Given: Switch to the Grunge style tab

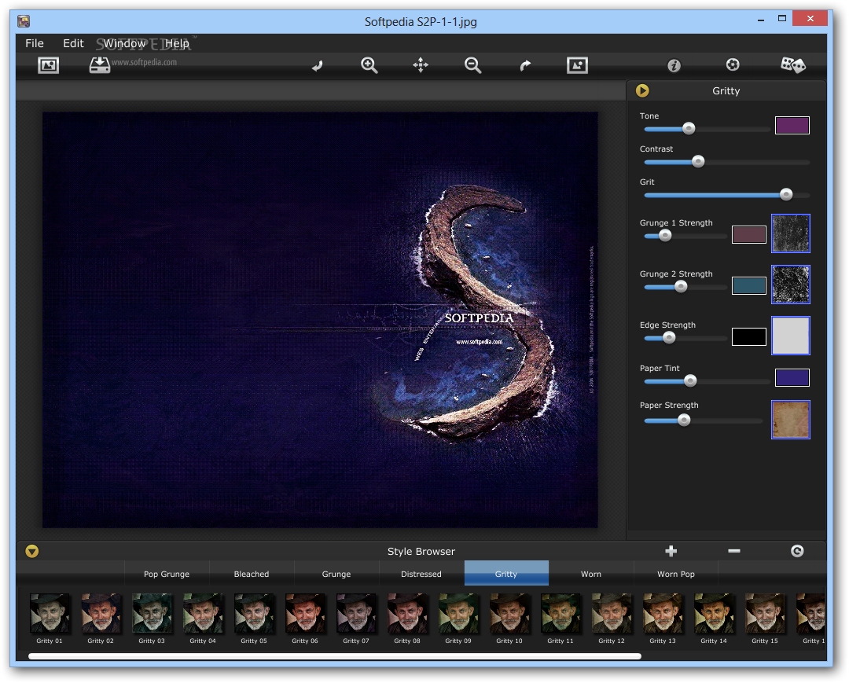Looking at the screenshot, I should [x=336, y=574].
